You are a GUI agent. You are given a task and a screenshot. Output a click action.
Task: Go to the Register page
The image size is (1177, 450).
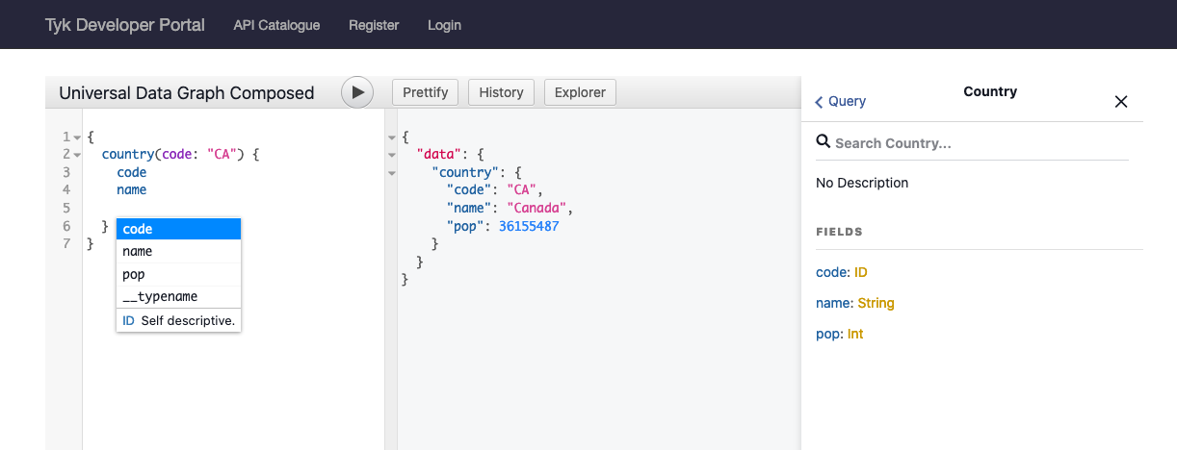pos(374,25)
